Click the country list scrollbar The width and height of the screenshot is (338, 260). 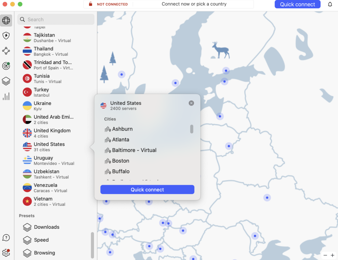92,245
